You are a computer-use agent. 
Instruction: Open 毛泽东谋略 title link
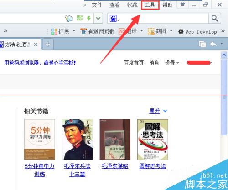(x=115, y=166)
